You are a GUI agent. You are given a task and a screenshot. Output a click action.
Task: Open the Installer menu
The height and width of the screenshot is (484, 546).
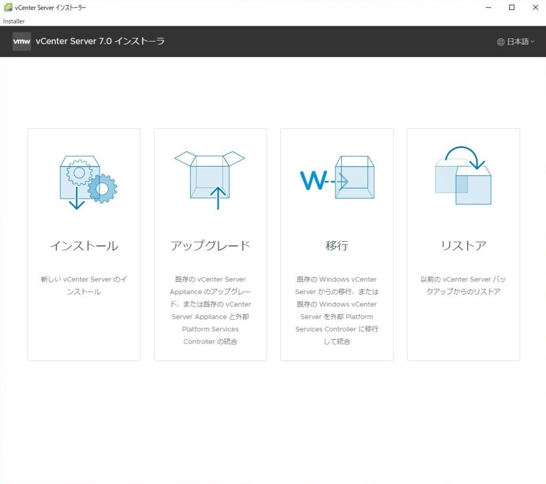[x=14, y=21]
